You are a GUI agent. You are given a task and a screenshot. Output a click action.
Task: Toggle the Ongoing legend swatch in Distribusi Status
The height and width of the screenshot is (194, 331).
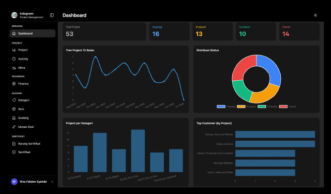pos(221,107)
